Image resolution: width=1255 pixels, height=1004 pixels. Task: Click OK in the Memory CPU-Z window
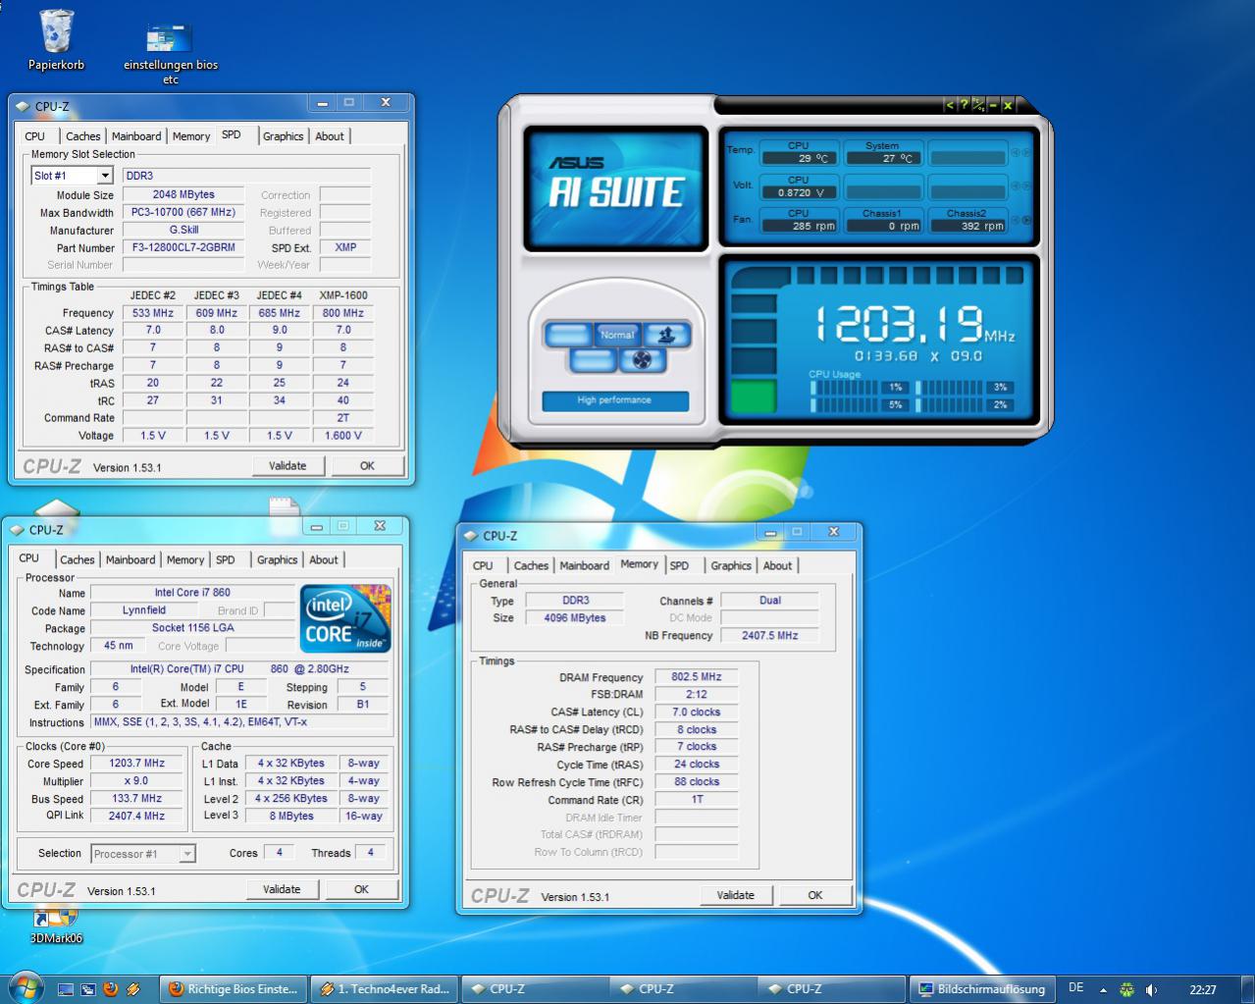[x=814, y=895]
